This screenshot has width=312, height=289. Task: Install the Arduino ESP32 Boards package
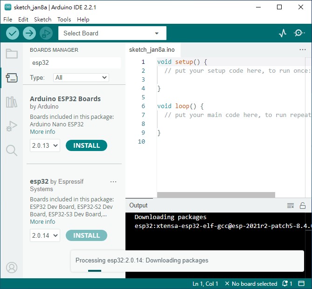pos(86,145)
